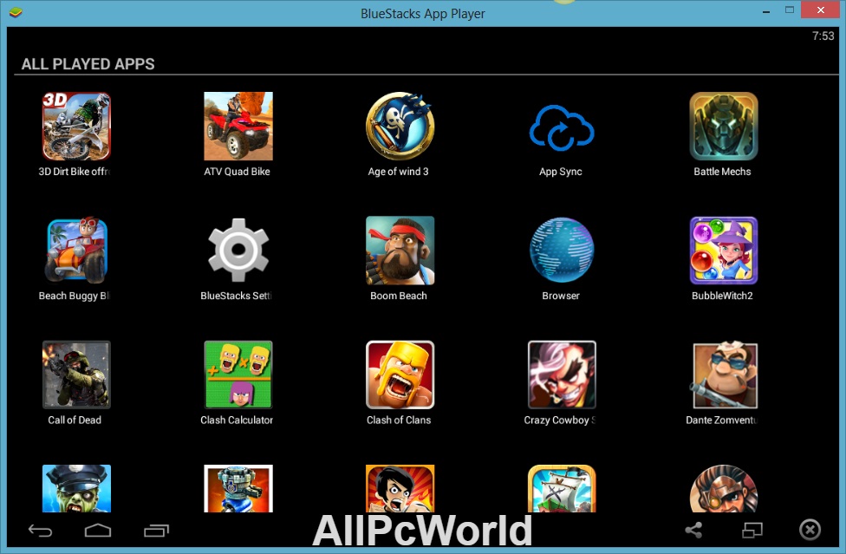The width and height of the screenshot is (846, 554).
Task: Open the eyepatch pirate game icon
Action: pos(724,488)
